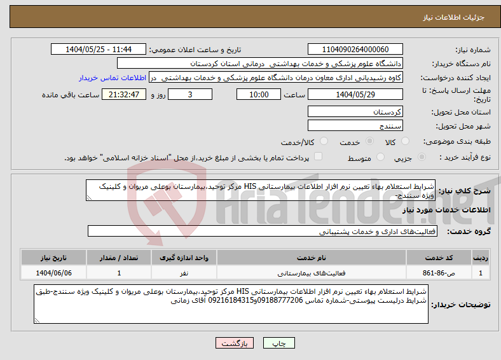Click the تاریخ نیاز column header
The height and width of the screenshot is (360, 501).
[53, 258]
